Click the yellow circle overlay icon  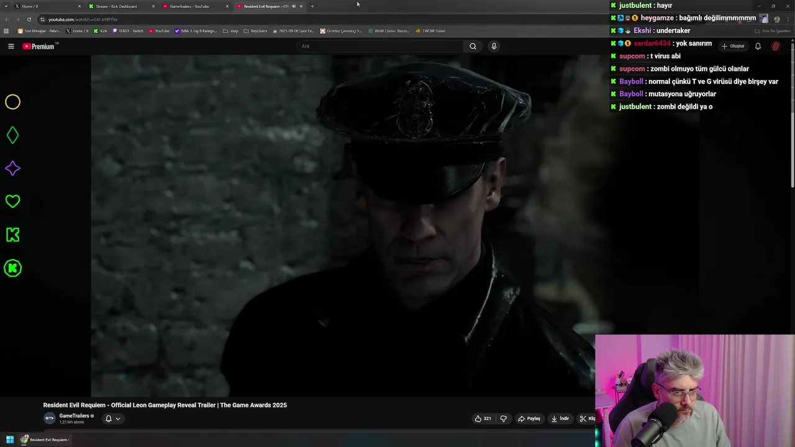pyautogui.click(x=12, y=102)
